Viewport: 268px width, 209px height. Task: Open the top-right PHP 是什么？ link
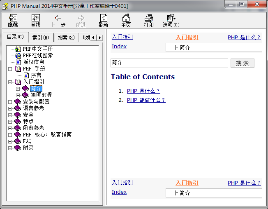(x=244, y=38)
